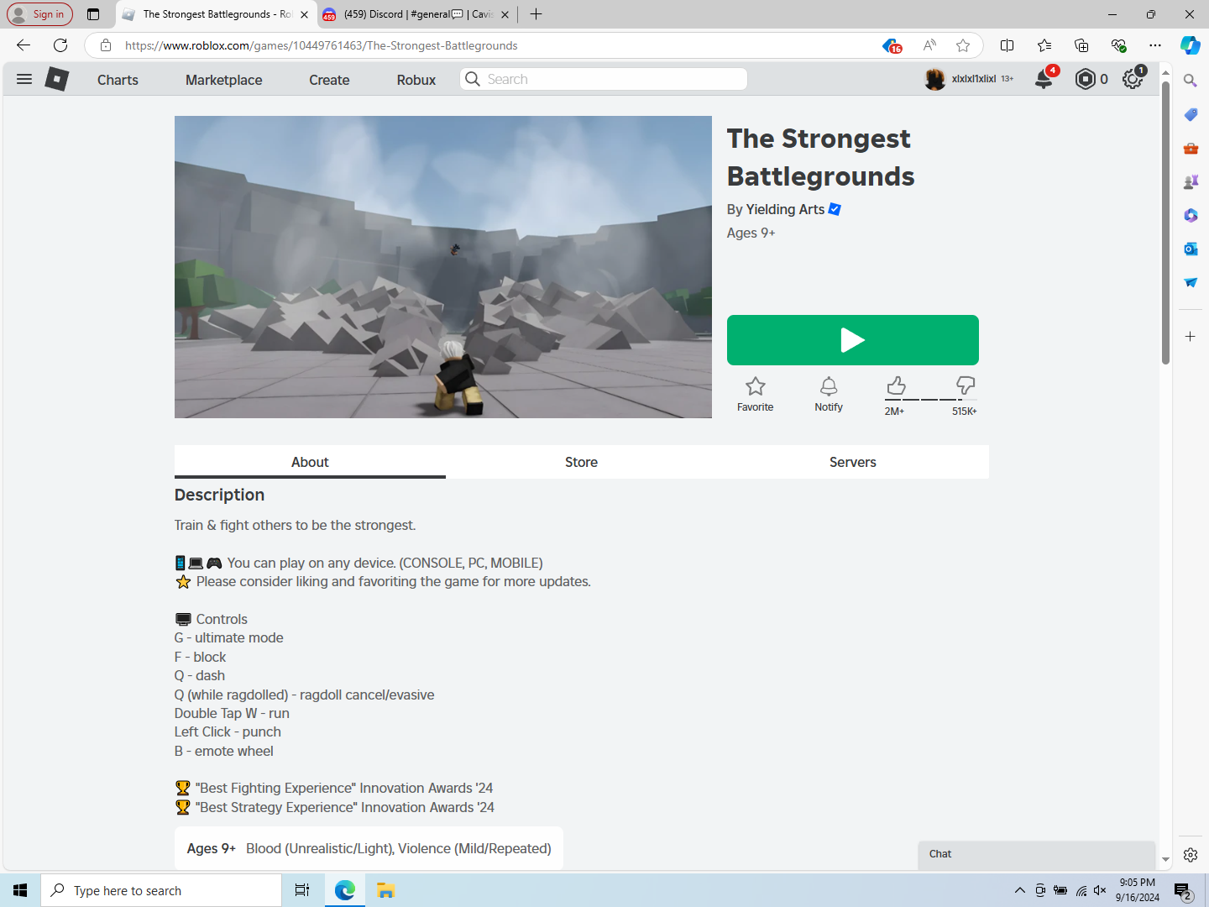Open the Roblox notifications bell
The image size is (1209, 907).
pyautogui.click(x=1044, y=79)
